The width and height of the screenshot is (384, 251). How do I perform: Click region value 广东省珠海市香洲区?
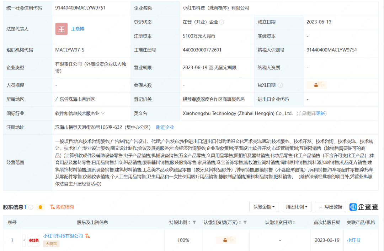point(75,99)
